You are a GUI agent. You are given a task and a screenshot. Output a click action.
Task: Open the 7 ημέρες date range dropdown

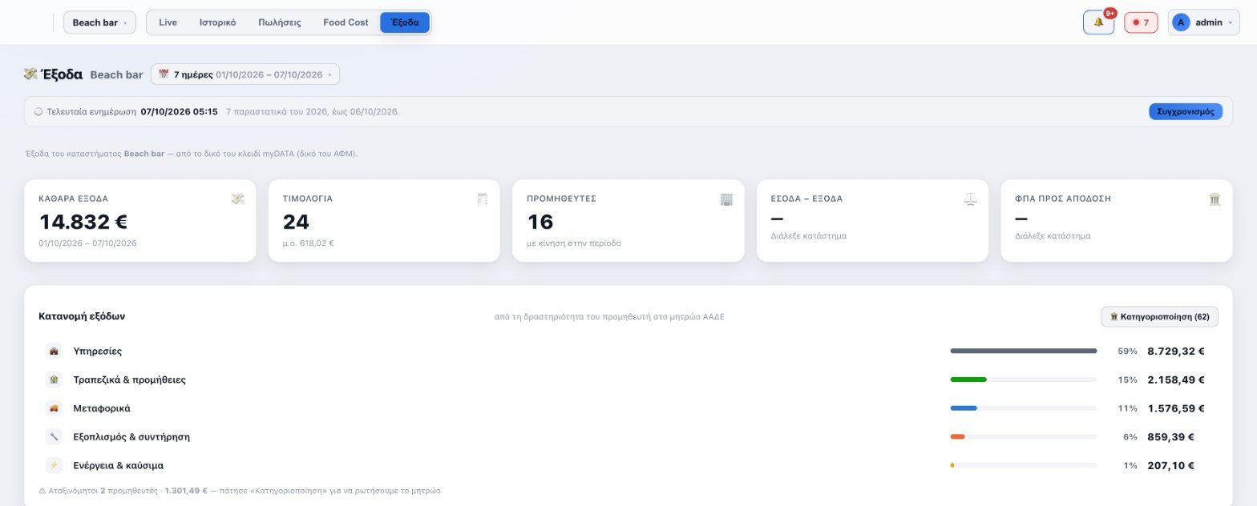pyautogui.click(x=245, y=74)
